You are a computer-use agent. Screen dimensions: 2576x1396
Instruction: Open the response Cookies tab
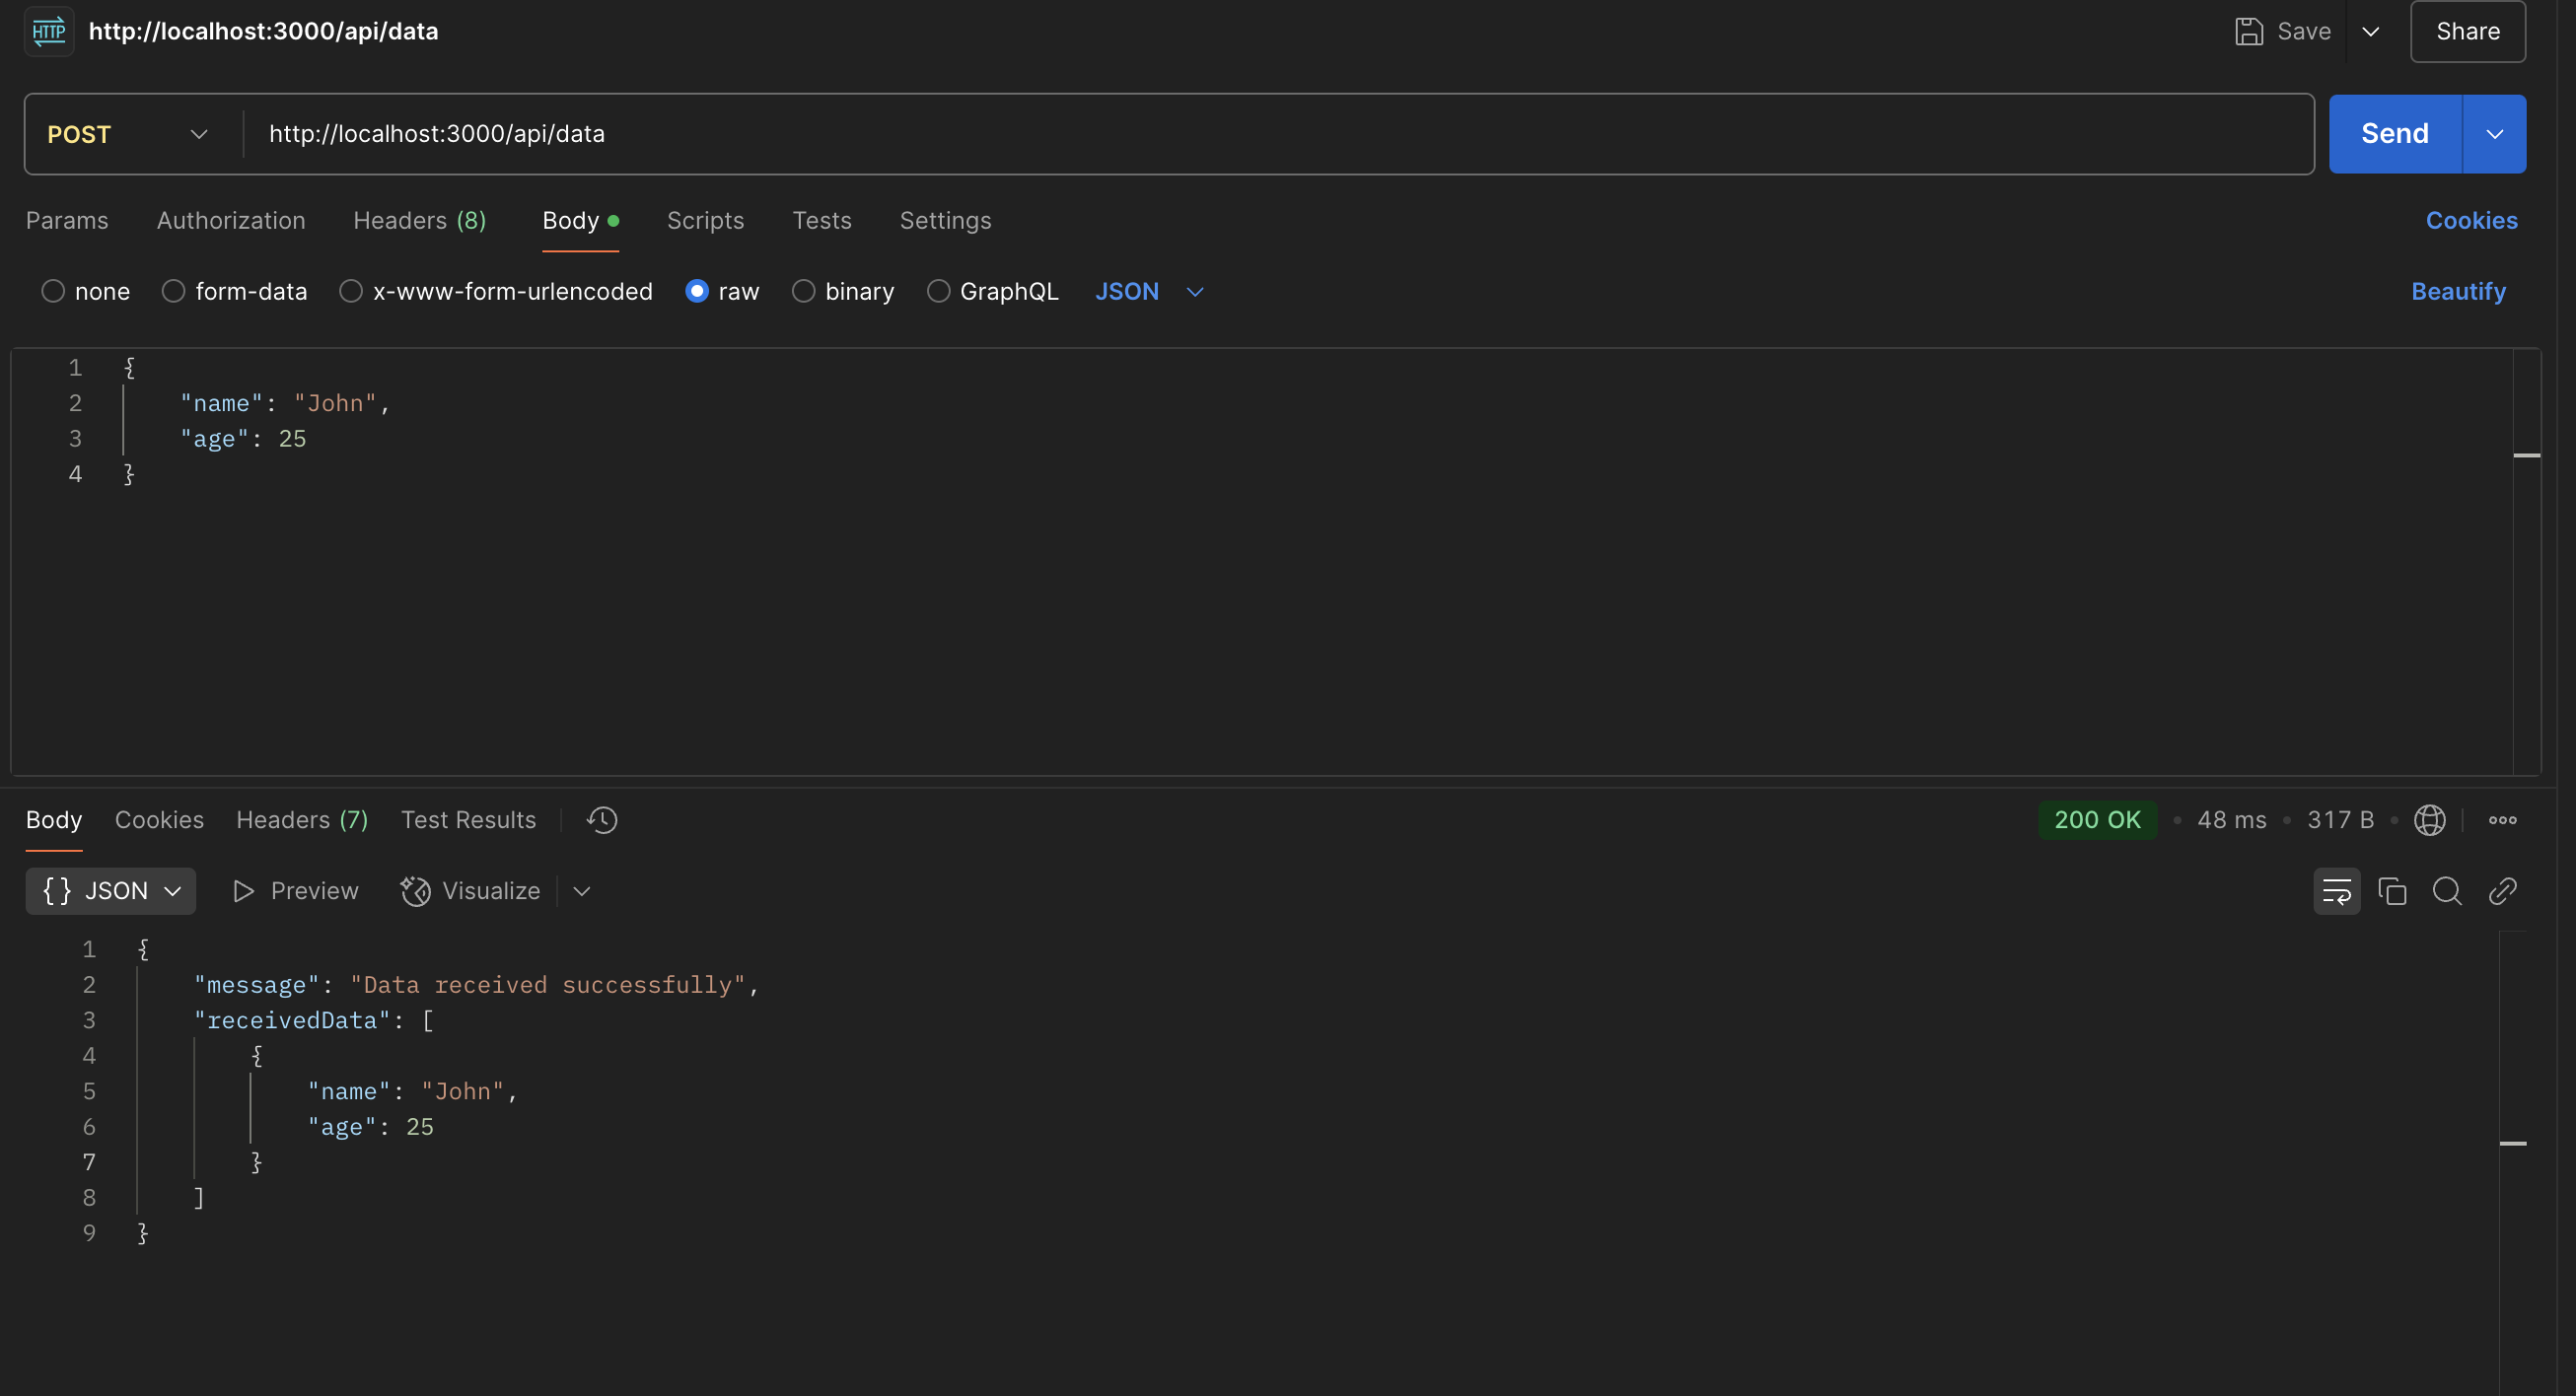(159, 820)
